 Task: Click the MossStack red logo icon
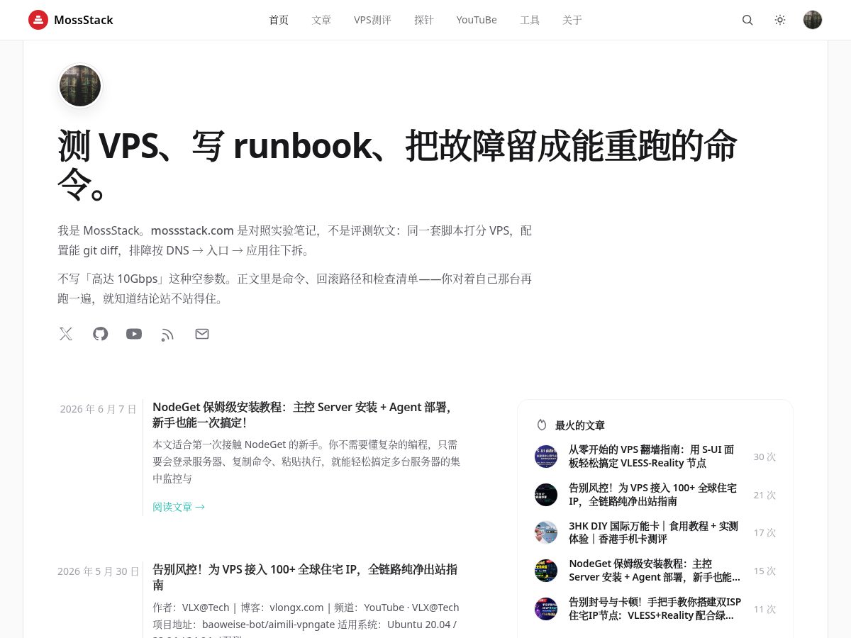(38, 20)
